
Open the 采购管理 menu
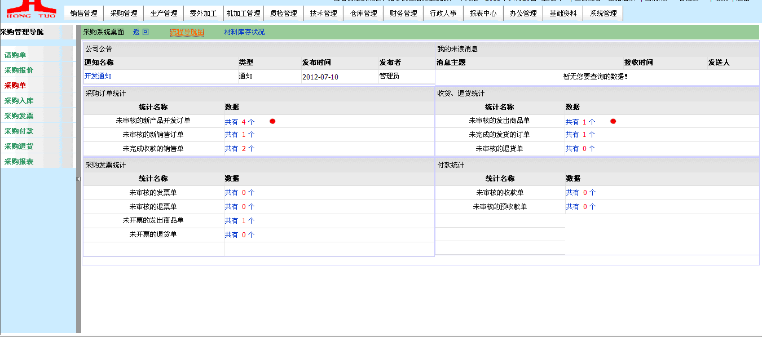click(x=124, y=14)
